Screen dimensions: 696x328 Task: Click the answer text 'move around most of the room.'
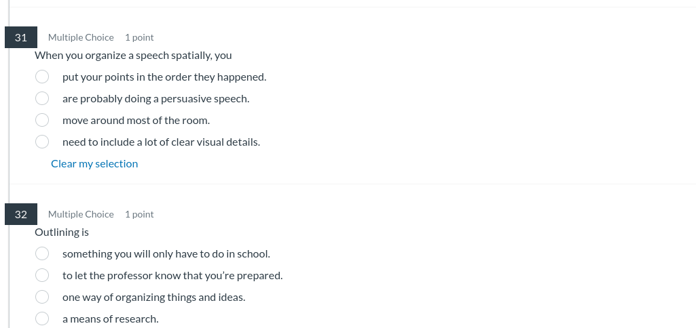pos(136,120)
